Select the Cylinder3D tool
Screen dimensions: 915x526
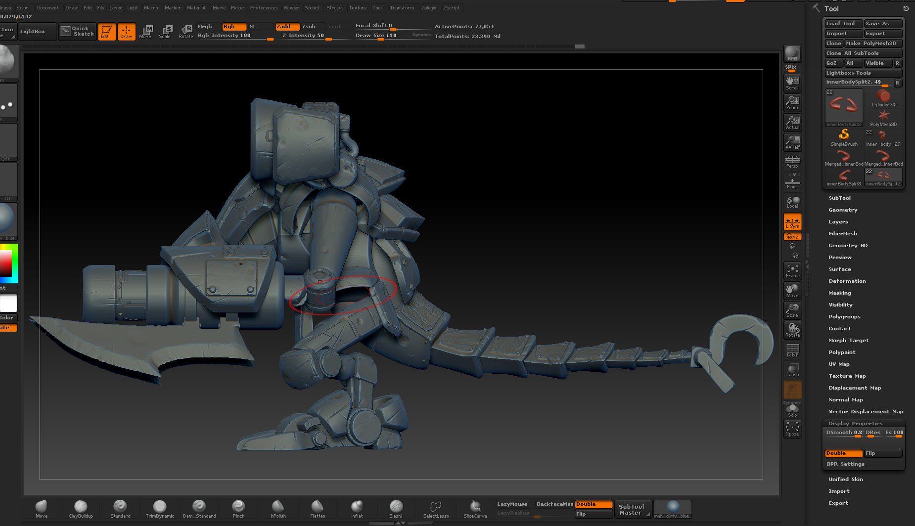(883, 98)
